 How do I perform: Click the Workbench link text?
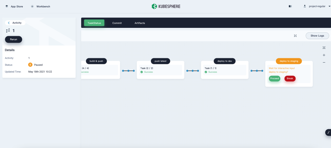(x=43, y=7)
